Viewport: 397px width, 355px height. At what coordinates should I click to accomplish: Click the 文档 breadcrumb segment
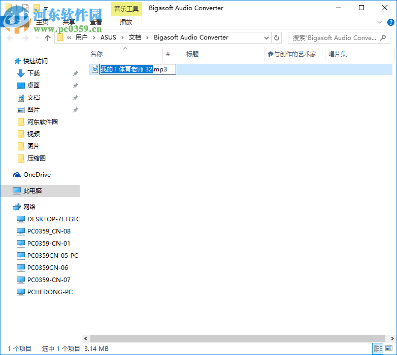coord(135,37)
